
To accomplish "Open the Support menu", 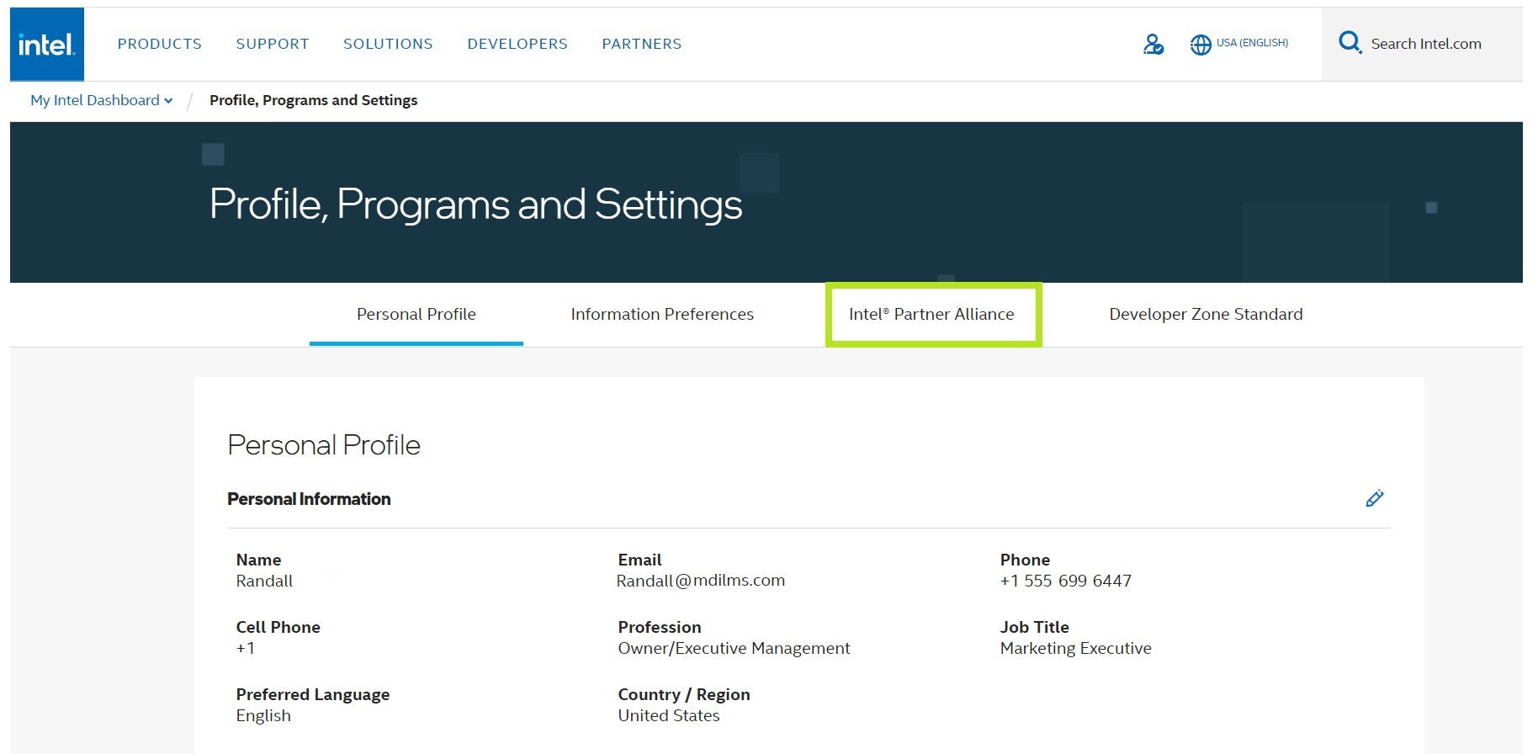I will pyautogui.click(x=273, y=44).
